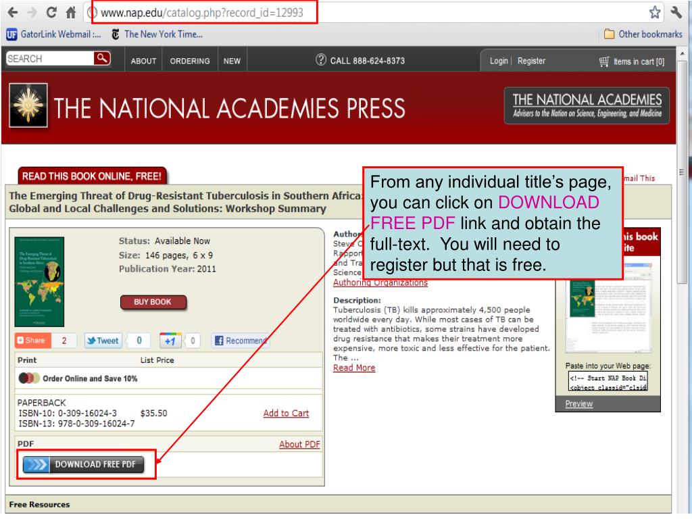This screenshot has width=692, height=519.
Task: Click the Share count of 2
Action: pos(64,341)
